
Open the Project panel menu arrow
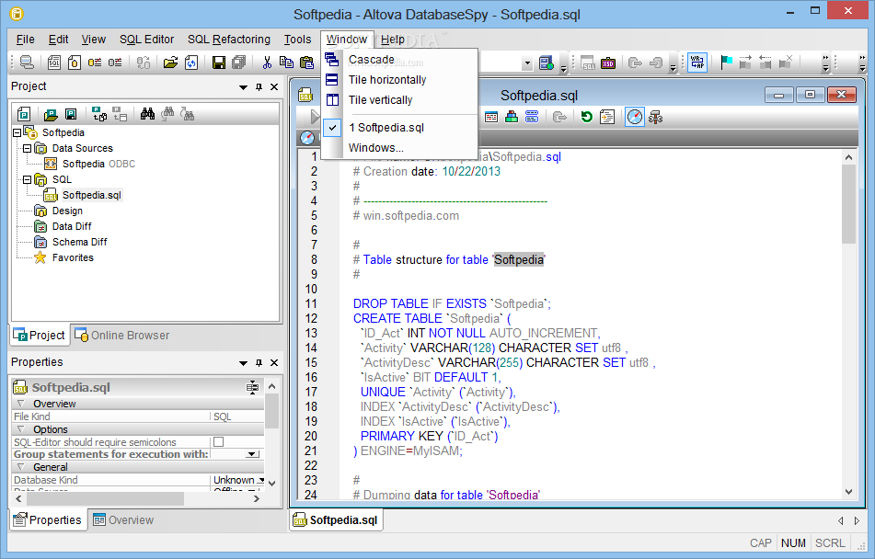pos(243,87)
